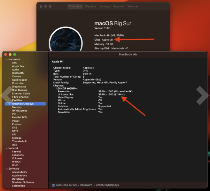Select USB in sidebar
Image resolution: width=210 pixels, height=191 pixels.
click(x=15, y=145)
